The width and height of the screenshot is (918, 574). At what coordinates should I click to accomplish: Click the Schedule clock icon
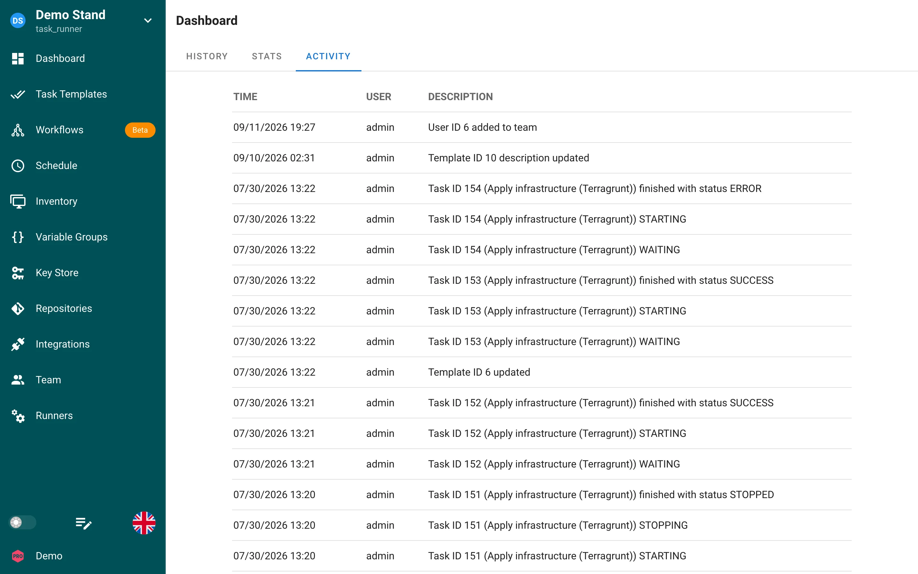pos(18,166)
